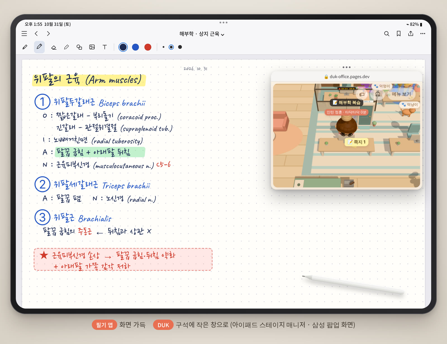Bookmark this page
The image size is (447, 344).
[399, 34]
